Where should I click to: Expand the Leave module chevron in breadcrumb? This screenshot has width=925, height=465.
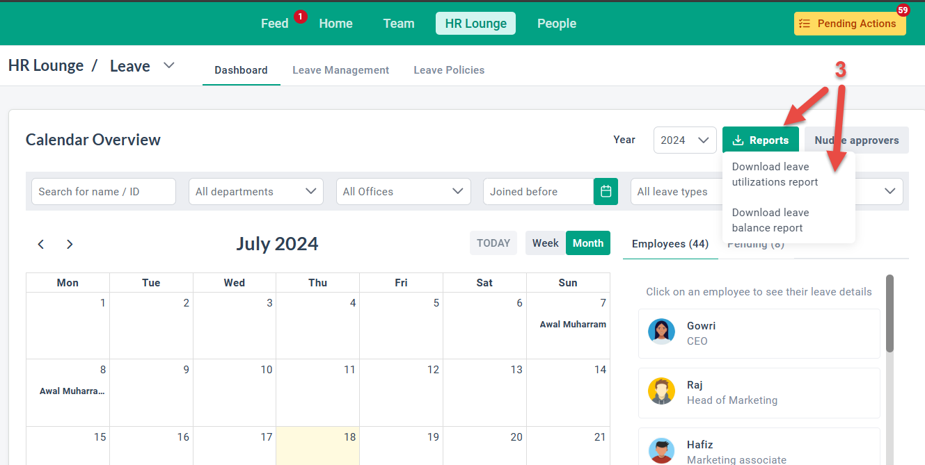click(x=168, y=65)
